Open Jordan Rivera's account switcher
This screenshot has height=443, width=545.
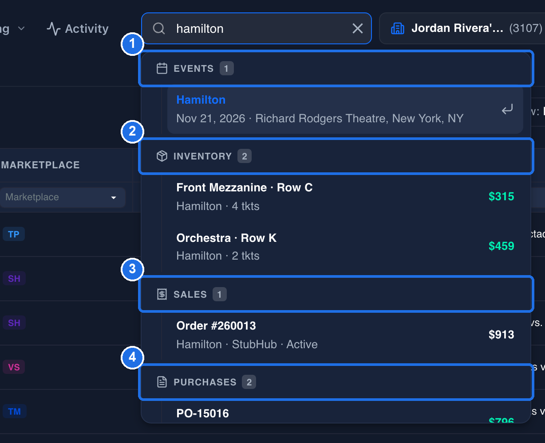(x=462, y=28)
